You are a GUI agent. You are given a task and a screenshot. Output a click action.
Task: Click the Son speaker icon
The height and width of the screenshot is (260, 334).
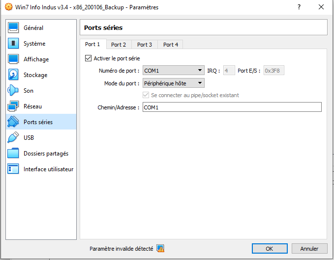tap(13, 90)
